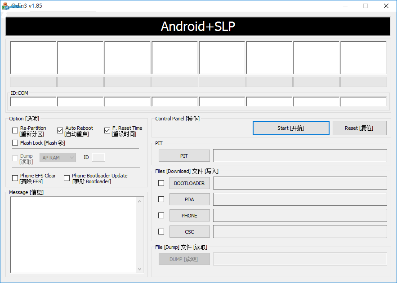
Task: Disable Auto Reboot
Action: pyautogui.click(x=60, y=130)
